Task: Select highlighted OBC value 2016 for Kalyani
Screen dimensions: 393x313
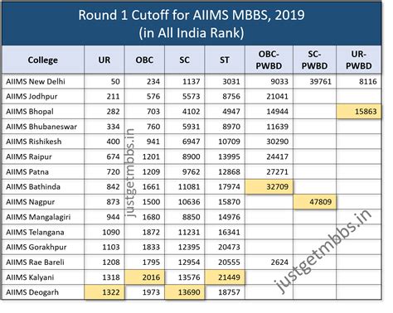Action: click(144, 277)
